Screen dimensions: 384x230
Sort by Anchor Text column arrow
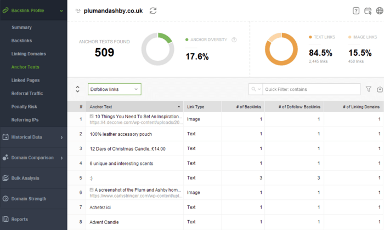pyautogui.click(x=179, y=107)
